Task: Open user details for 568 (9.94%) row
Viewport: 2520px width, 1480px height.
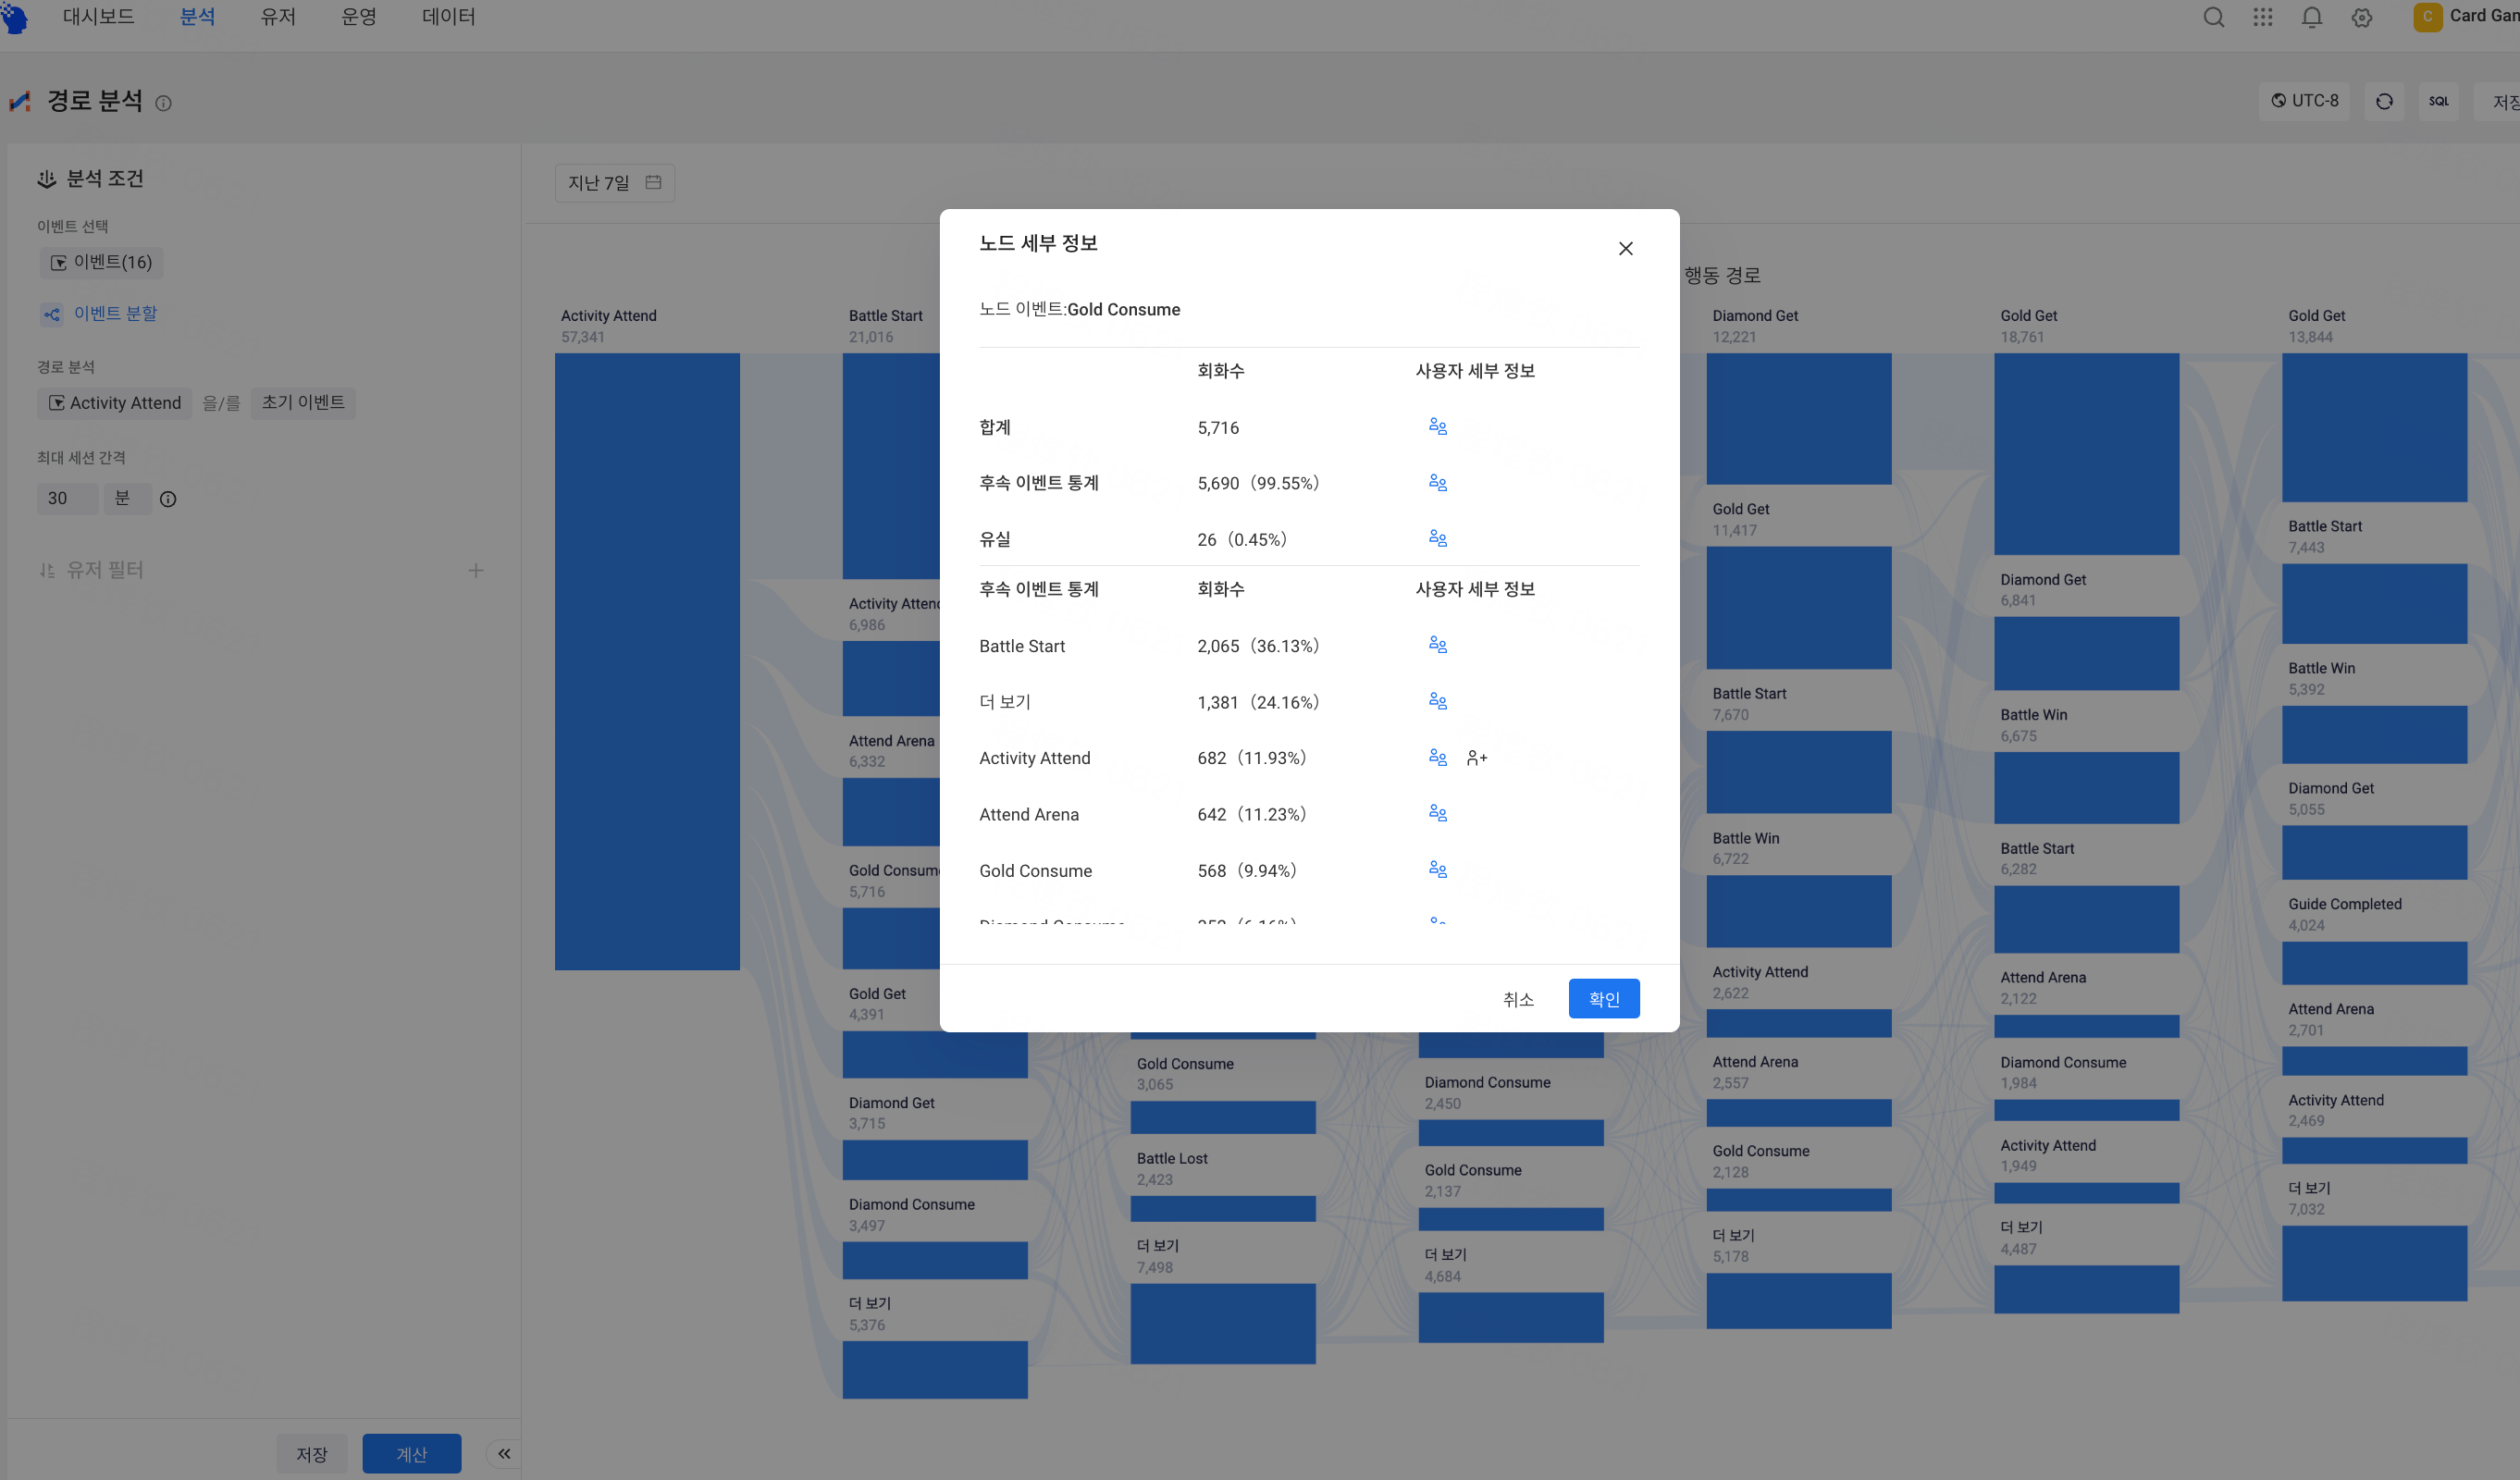Action: pyautogui.click(x=1438, y=869)
